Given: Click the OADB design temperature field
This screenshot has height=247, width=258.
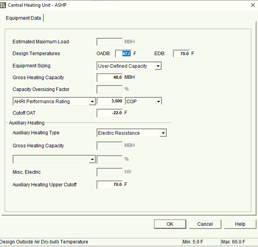Looking at the screenshot, I should [x=123, y=54].
